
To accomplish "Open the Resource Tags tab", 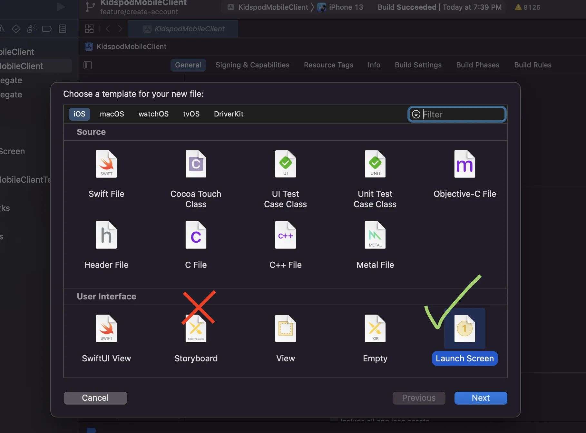I will [x=328, y=65].
